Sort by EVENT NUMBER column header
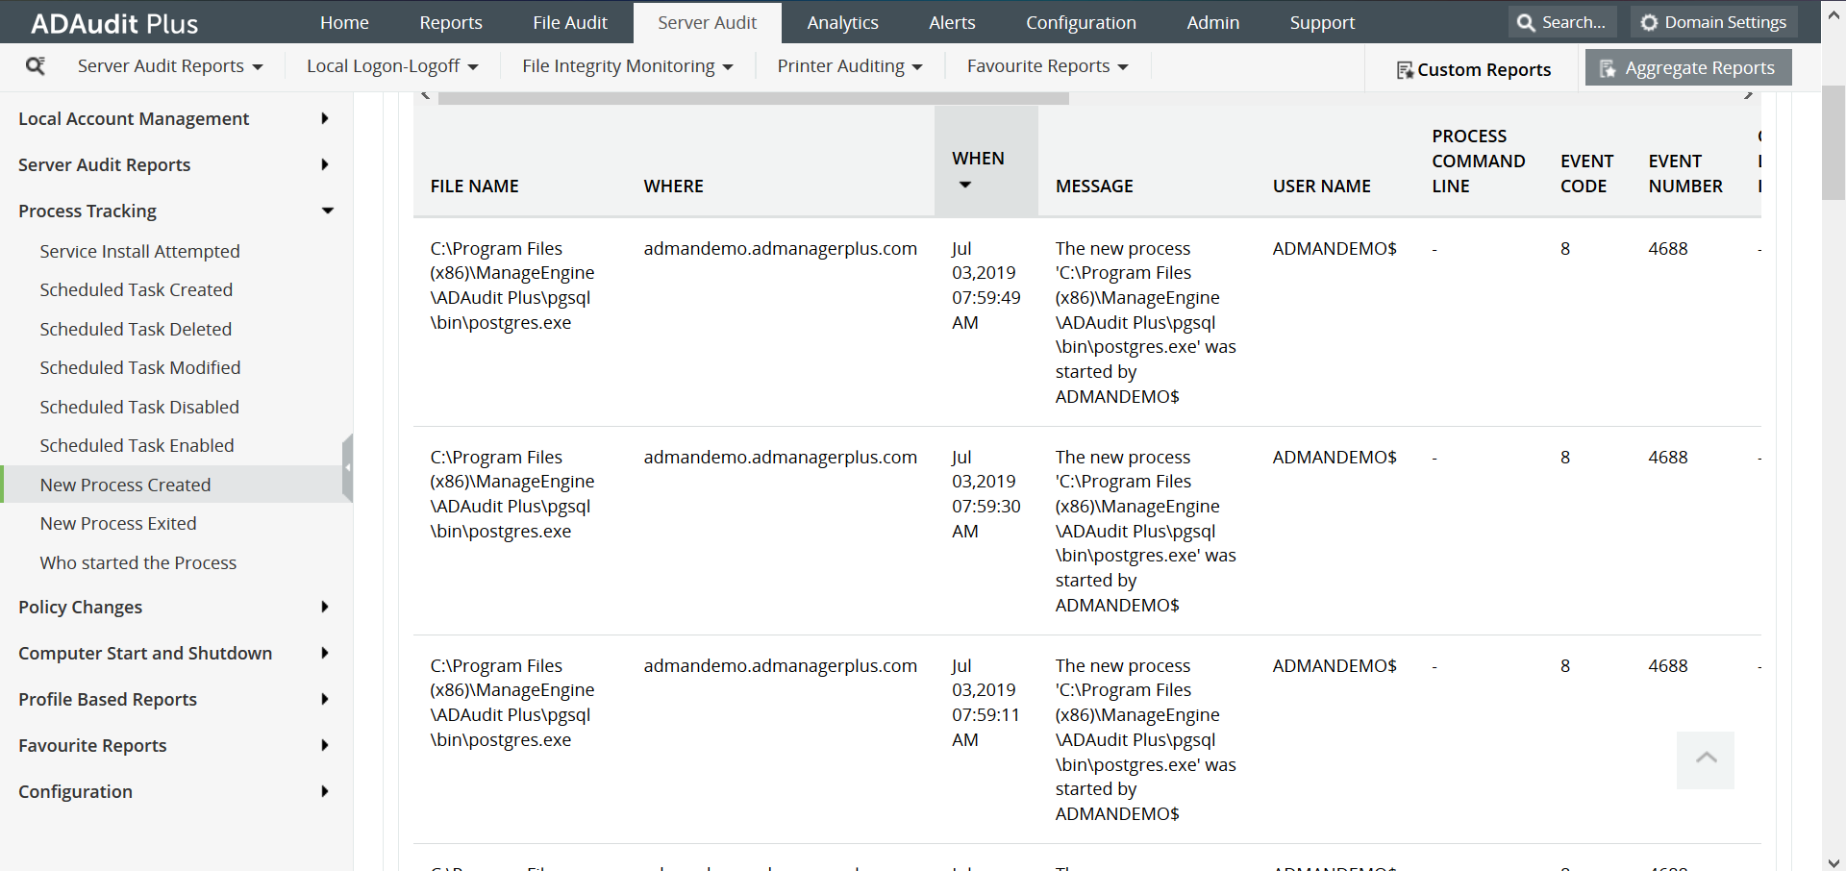 pyautogui.click(x=1685, y=173)
